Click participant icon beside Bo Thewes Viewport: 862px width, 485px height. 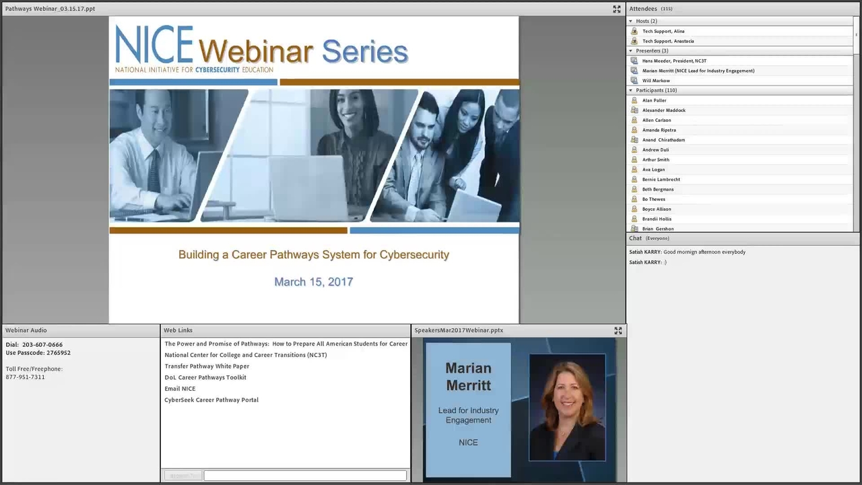[634, 199]
